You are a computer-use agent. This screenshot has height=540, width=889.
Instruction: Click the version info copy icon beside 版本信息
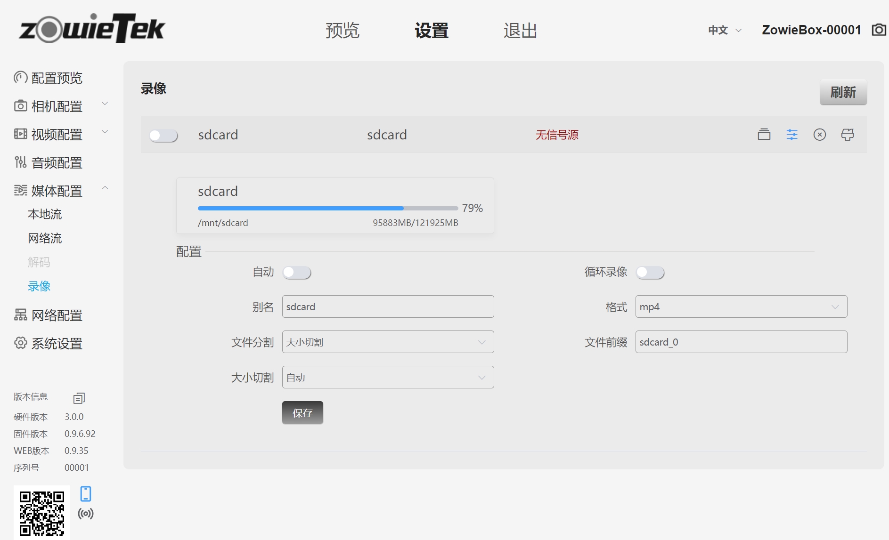pyautogui.click(x=78, y=398)
